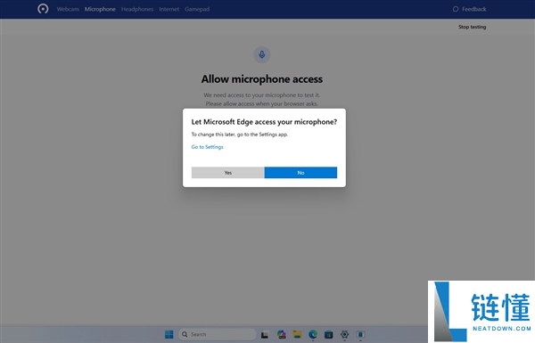Choose No to deny microphone access
The width and height of the screenshot is (535, 343).
300,173
